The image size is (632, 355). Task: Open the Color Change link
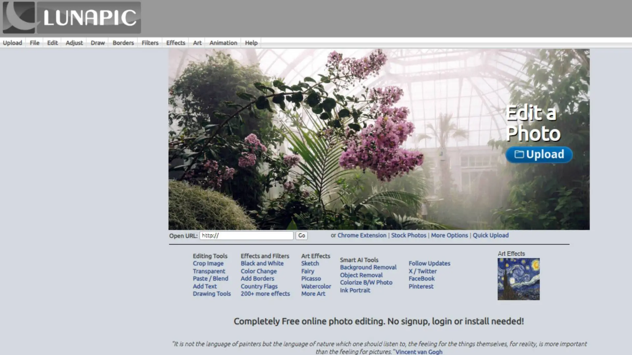point(259,271)
